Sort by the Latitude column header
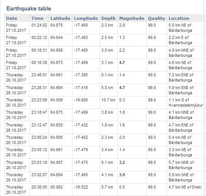This screenshot has width=206, height=196. pos(60,18)
